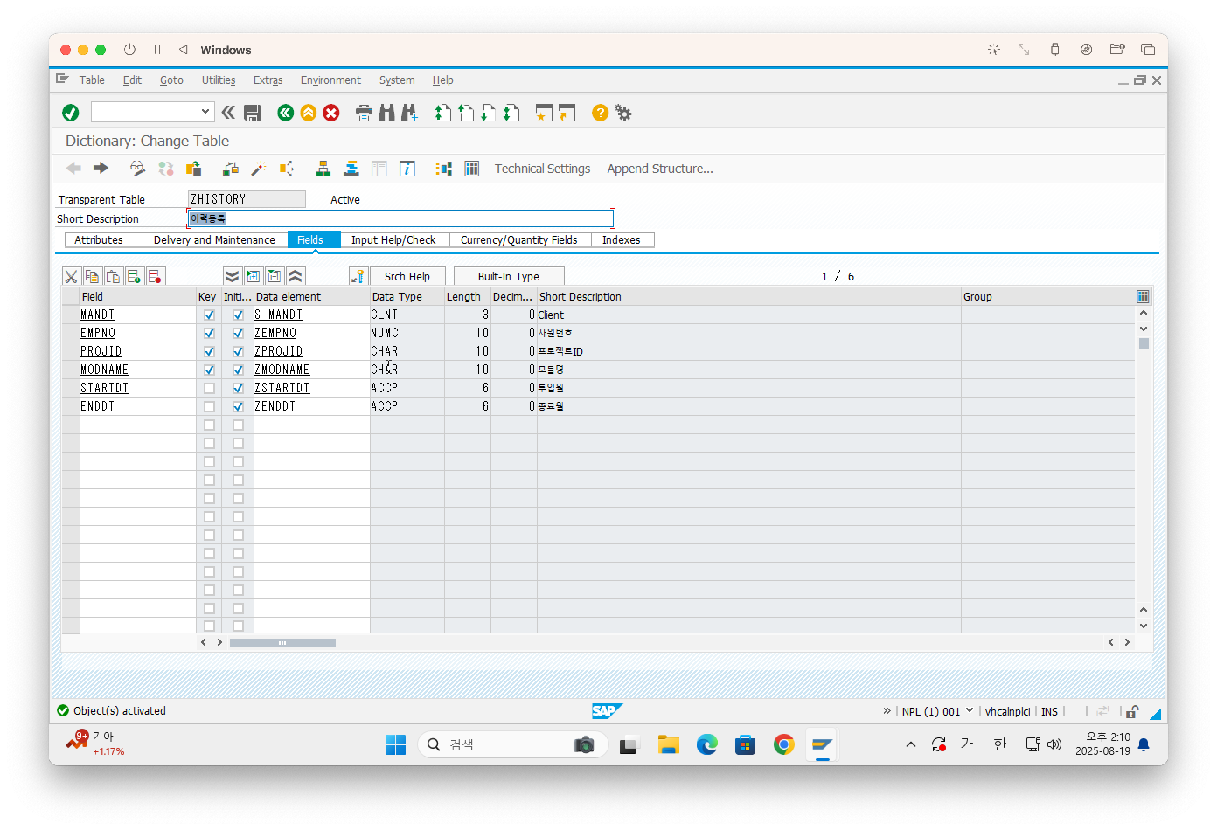The height and width of the screenshot is (830, 1217).
Task: Switch to Input Help/Check tab
Action: click(393, 240)
